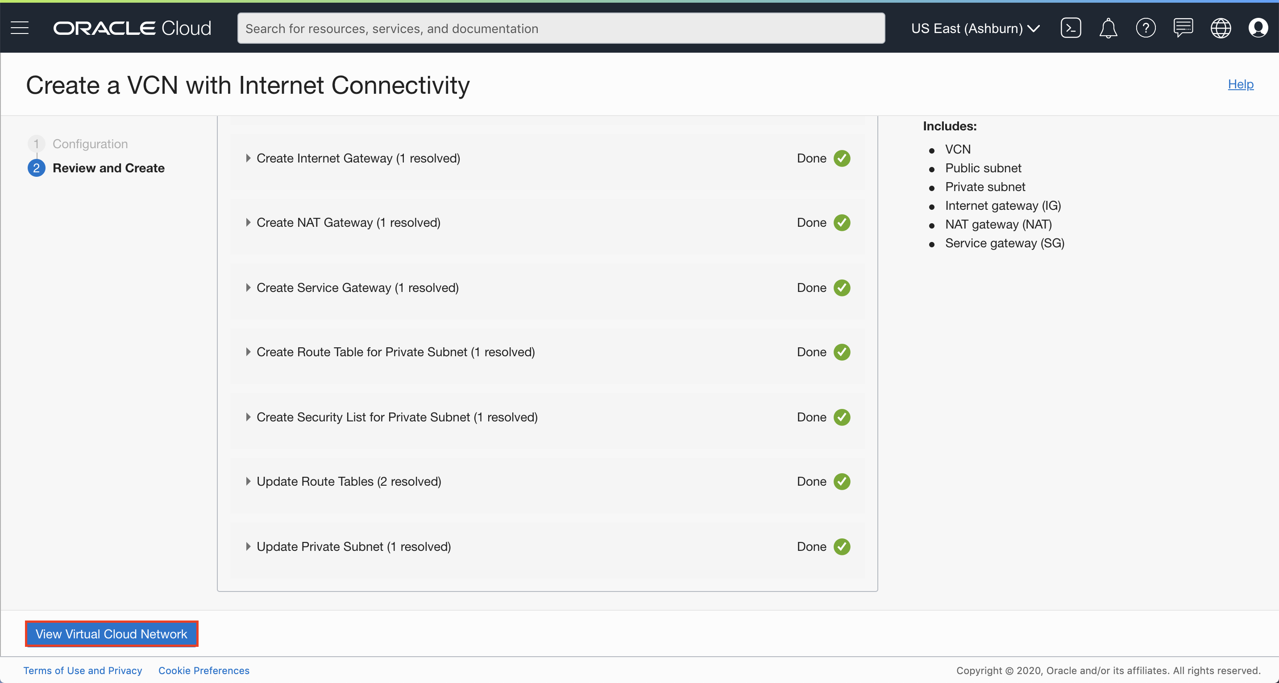Click the green check for Internet Gateway
Image resolution: width=1279 pixels, height=683 pixels.
(842, 158)
